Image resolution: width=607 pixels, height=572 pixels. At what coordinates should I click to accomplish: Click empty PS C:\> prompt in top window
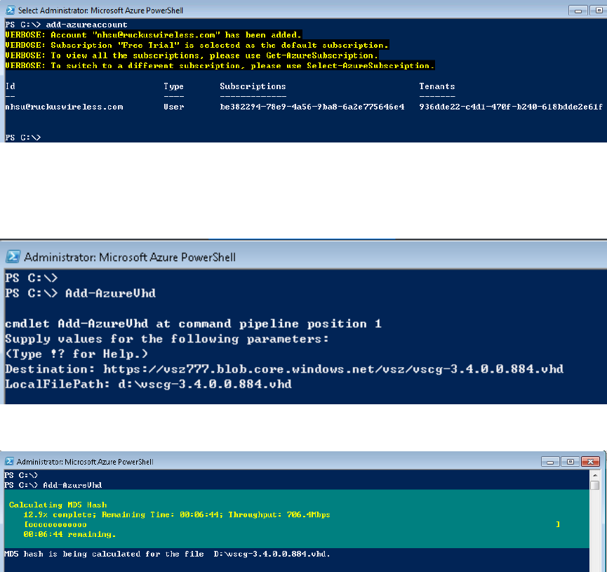point(22,138)
